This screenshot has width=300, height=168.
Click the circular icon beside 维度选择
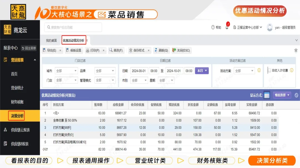[296, 95]
